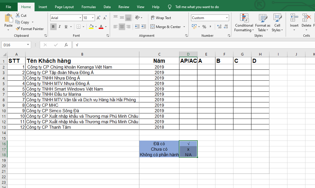Toggle Wrap Text for selected cells
Viewport: 315px width, 188px height.
pyautogui.click(x=161, y=18)
